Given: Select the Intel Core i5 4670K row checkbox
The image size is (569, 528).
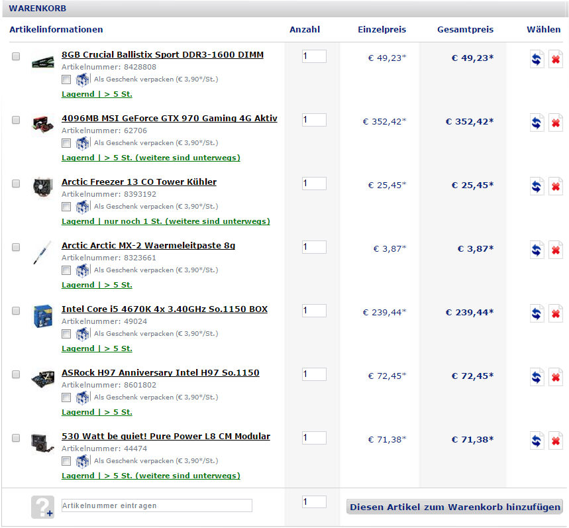Looking at the screenshot, I should click(x=16, y=311).
